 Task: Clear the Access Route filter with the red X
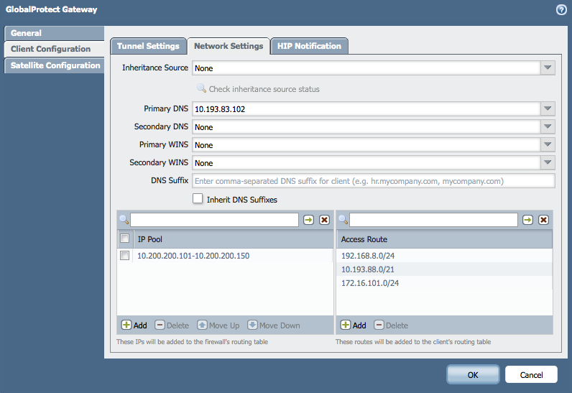pyautogui.click(x=543, y=220)
